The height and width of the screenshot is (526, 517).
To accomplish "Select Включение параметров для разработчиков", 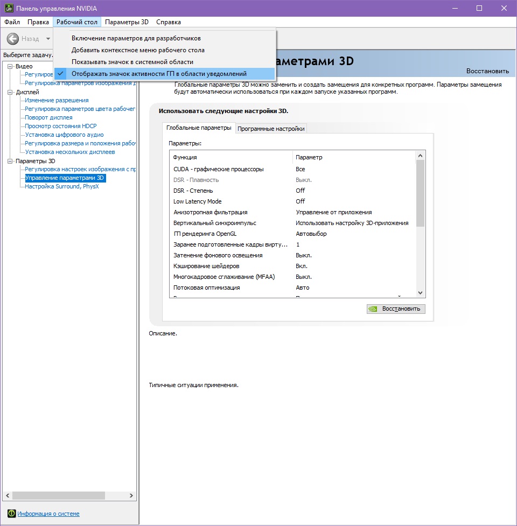I will (x=165, y=38).
